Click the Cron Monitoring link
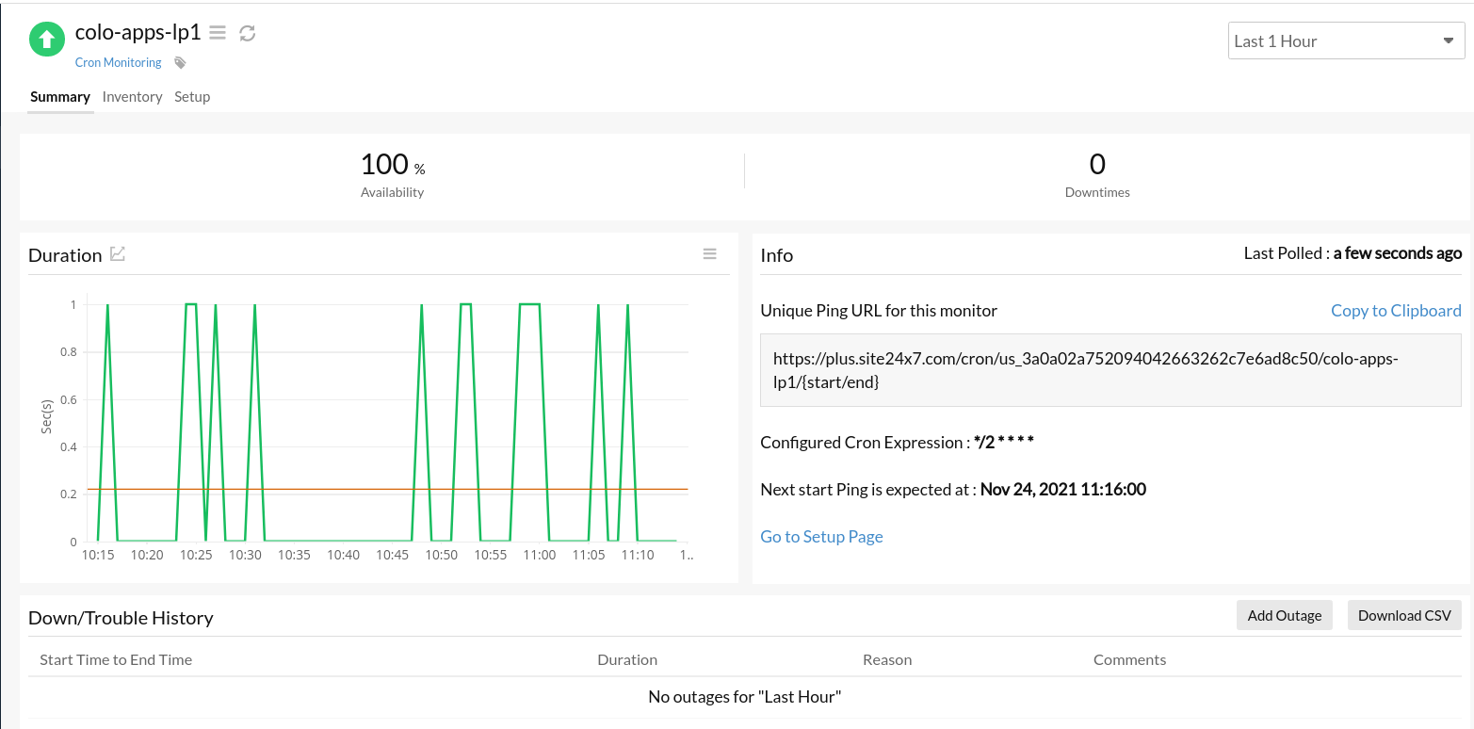Screen dimensions: 1474x729 [119, 63]
